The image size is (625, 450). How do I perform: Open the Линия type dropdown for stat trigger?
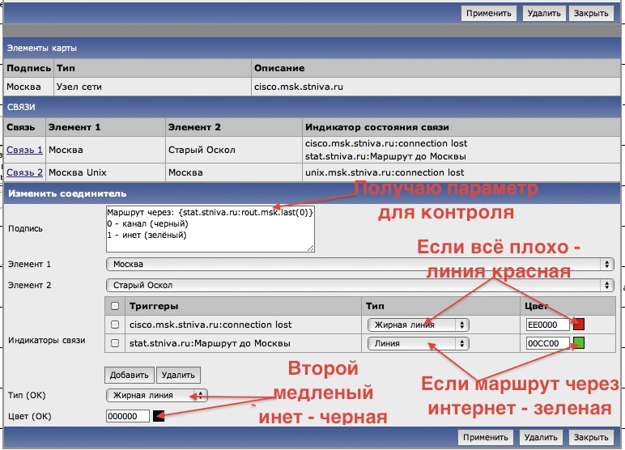418,343
